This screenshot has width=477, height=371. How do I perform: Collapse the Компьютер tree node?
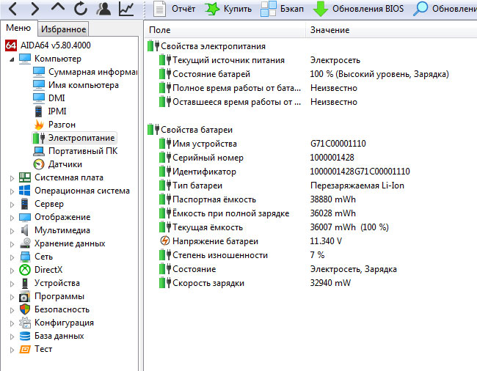point(12,59)
